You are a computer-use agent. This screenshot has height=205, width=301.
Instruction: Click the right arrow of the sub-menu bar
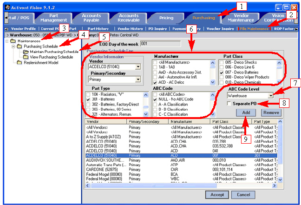296,29
